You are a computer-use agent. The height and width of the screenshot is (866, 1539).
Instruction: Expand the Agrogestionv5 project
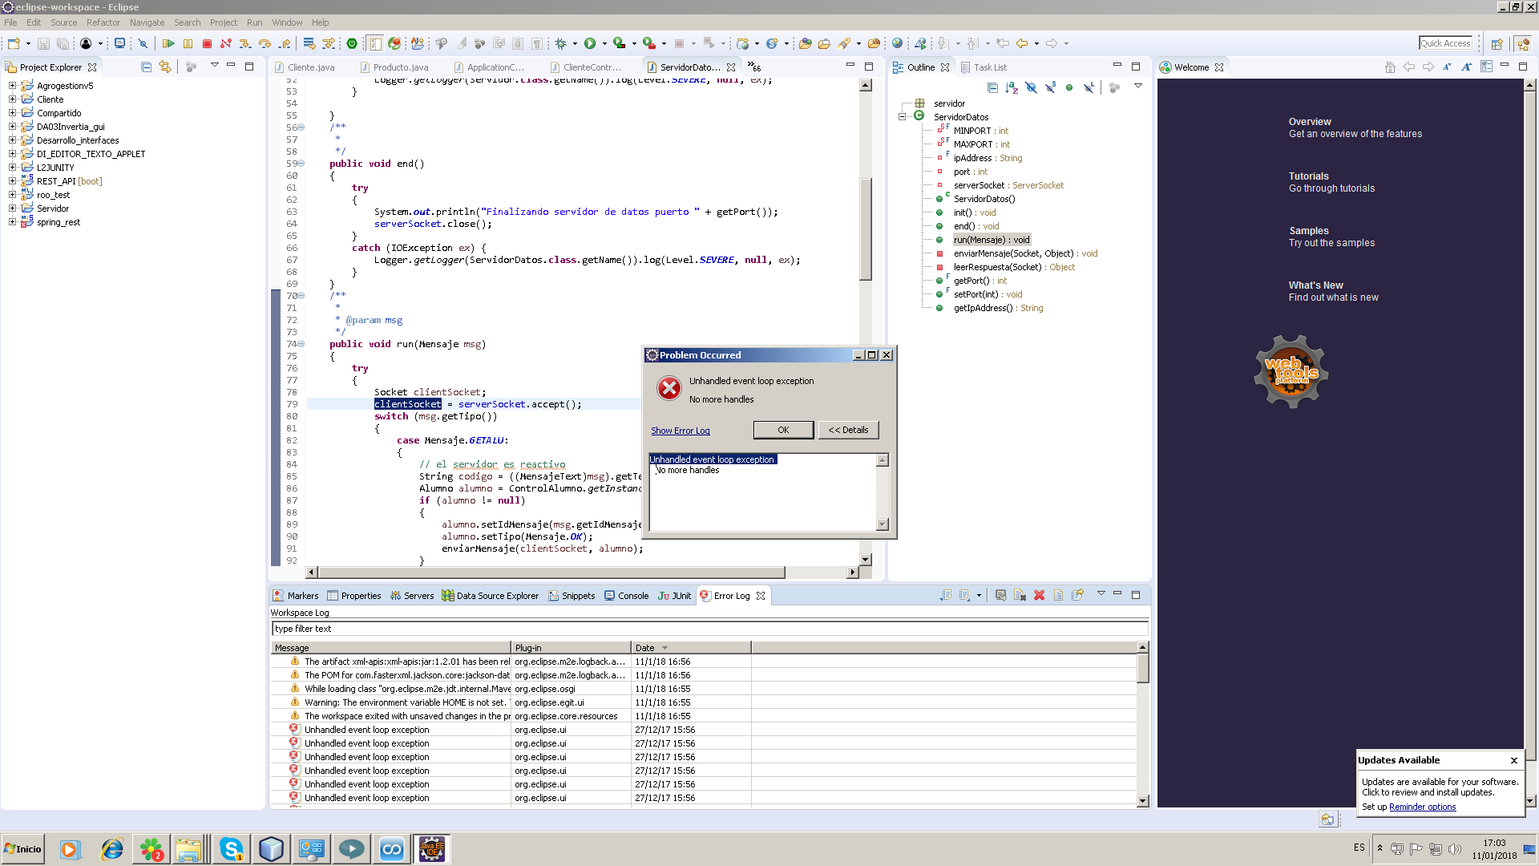click(x=12, y=86)
